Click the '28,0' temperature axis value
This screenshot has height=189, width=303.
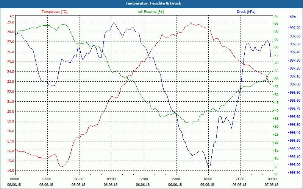coord(11,32)
